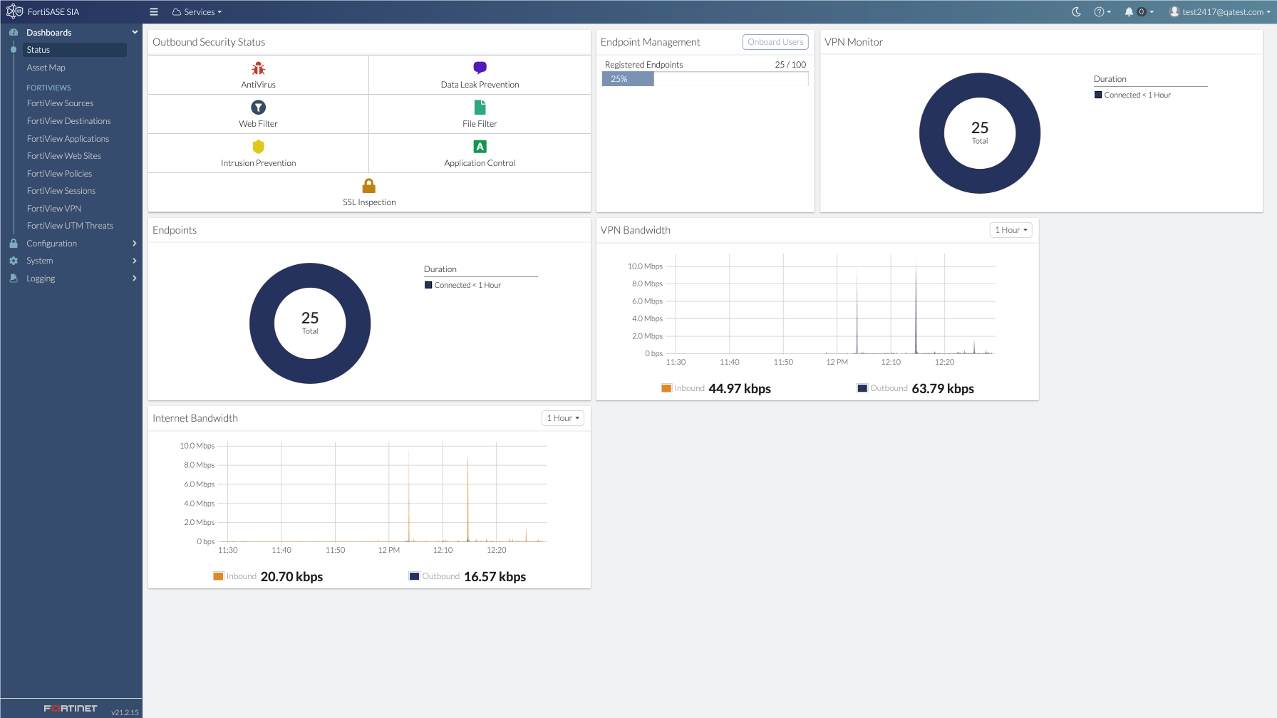1277x718 pixels.
Task: Click the File Filter document icon
Action: coord(480,108)
